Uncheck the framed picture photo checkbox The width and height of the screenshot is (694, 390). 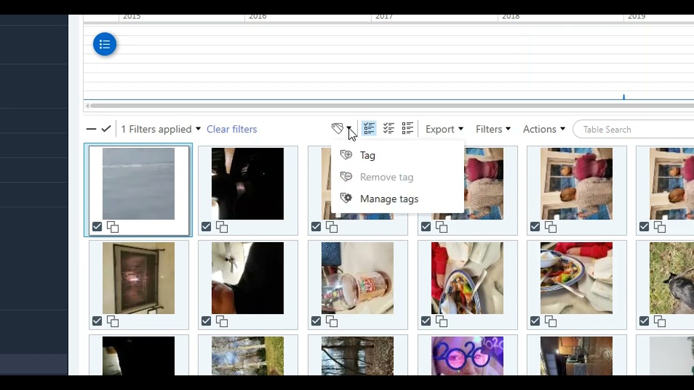(x=97, y=321)
